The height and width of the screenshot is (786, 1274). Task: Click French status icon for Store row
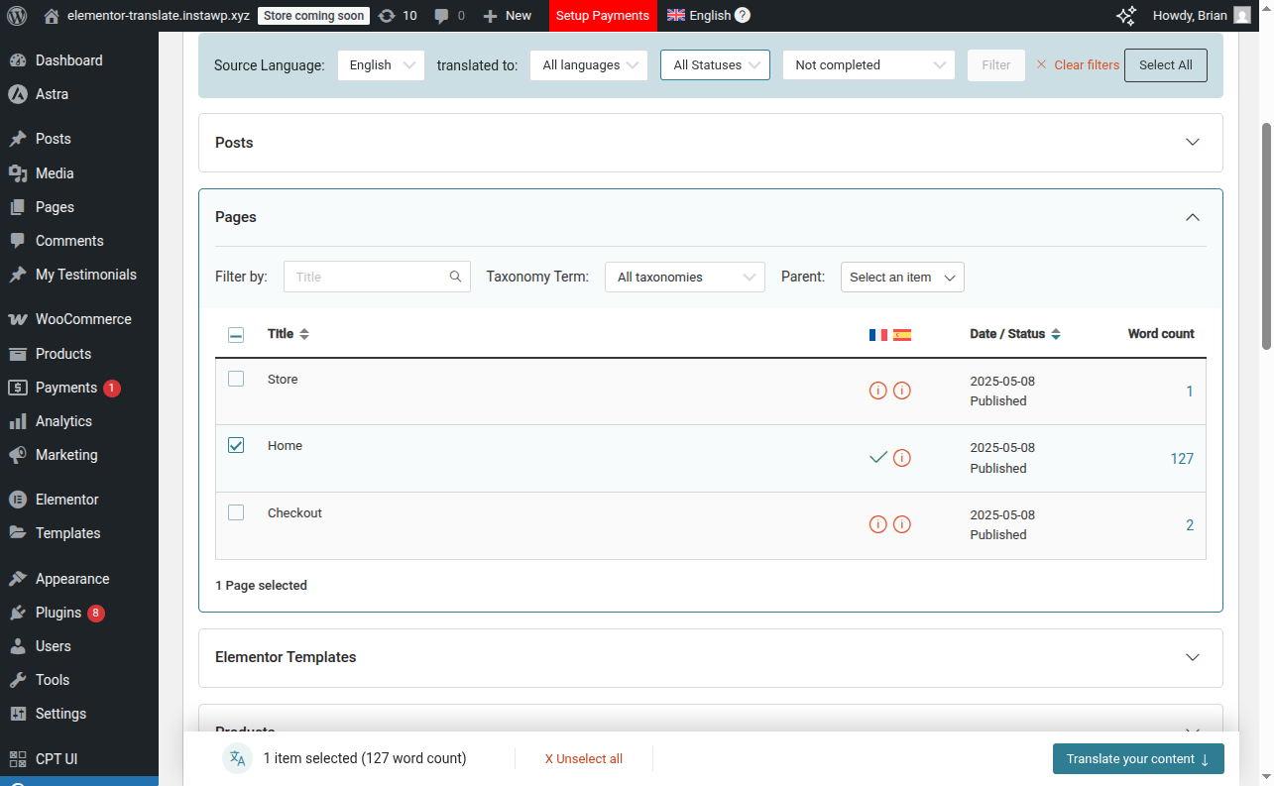coord(877,391)
